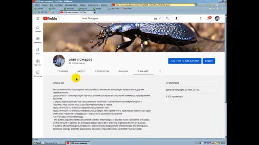Open Мои документы taskbar item
Image resolution: width=259 pixels, height=145 pixels.
(x=53, y=143)
